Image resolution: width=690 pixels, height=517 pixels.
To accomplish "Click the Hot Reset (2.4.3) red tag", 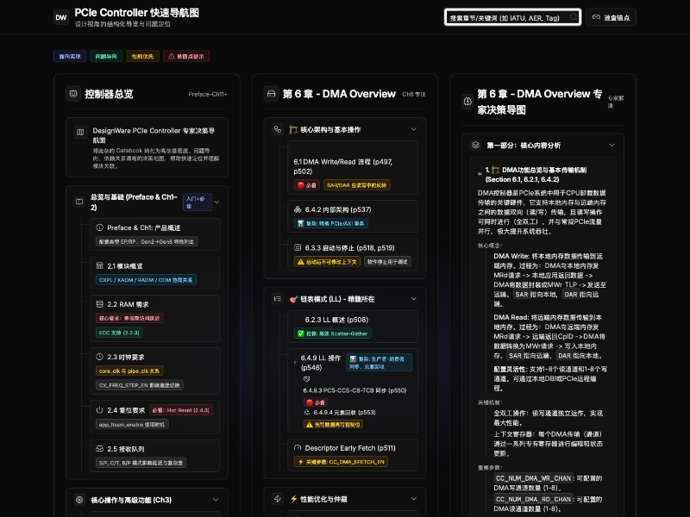I will [x=181, y=410].
